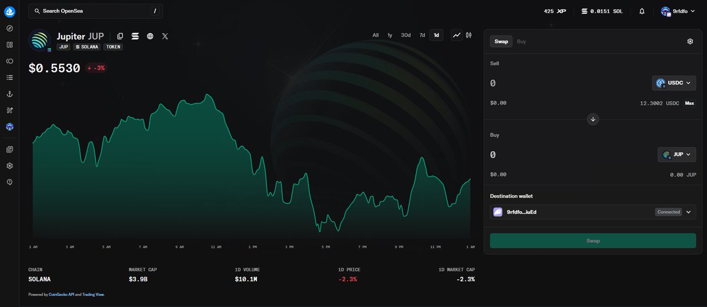Viewport: 707px width, 307px height.
Task: Select the 1d time range
Action: click(x=437, y=35)
